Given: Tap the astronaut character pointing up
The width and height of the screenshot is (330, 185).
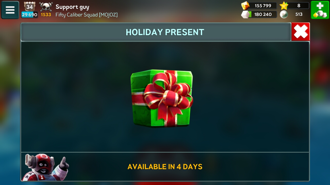Looking at the screenshot, I should coord(46,167).
